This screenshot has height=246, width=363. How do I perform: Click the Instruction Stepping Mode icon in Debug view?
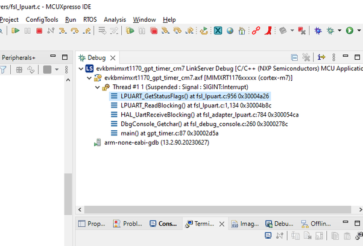tap(321, 57)
